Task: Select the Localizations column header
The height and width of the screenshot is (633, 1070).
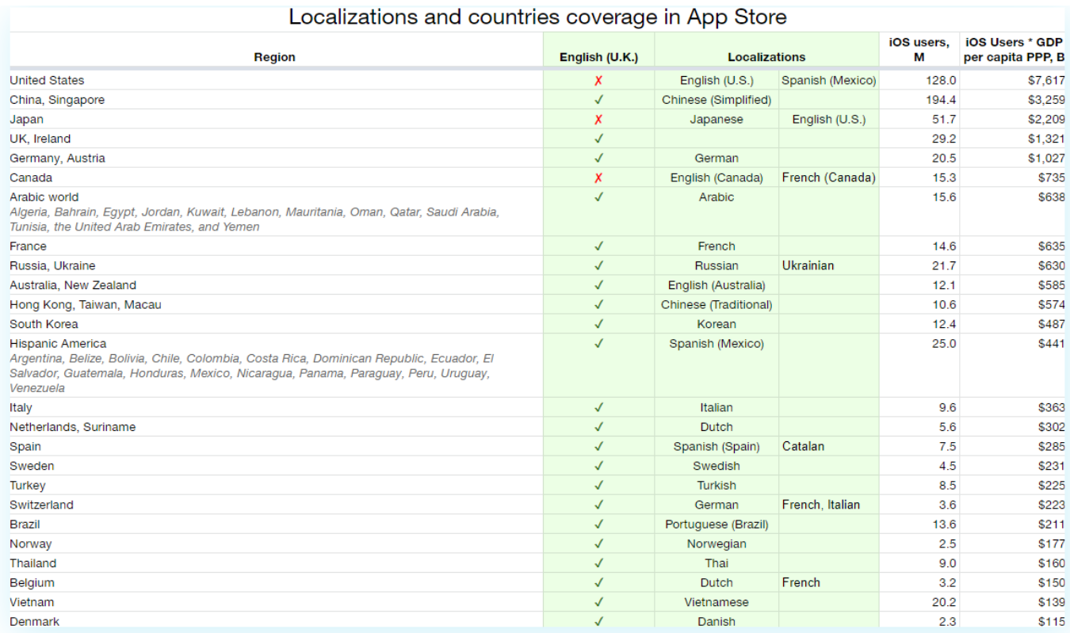Action: 766,57
